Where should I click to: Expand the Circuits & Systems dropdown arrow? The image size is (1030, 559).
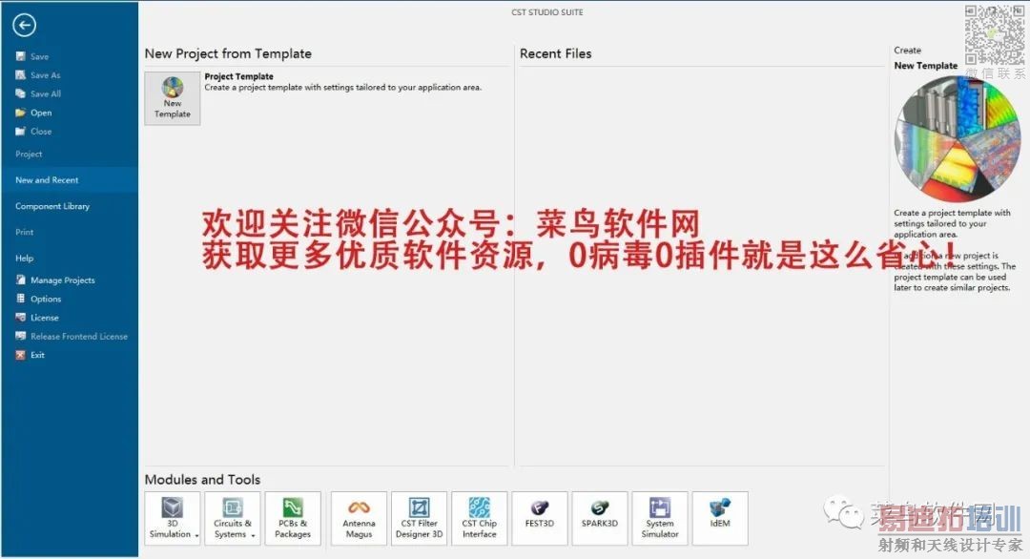(x=253, y=535)
